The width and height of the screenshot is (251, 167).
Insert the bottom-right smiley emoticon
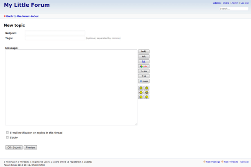tap(147, 97)
